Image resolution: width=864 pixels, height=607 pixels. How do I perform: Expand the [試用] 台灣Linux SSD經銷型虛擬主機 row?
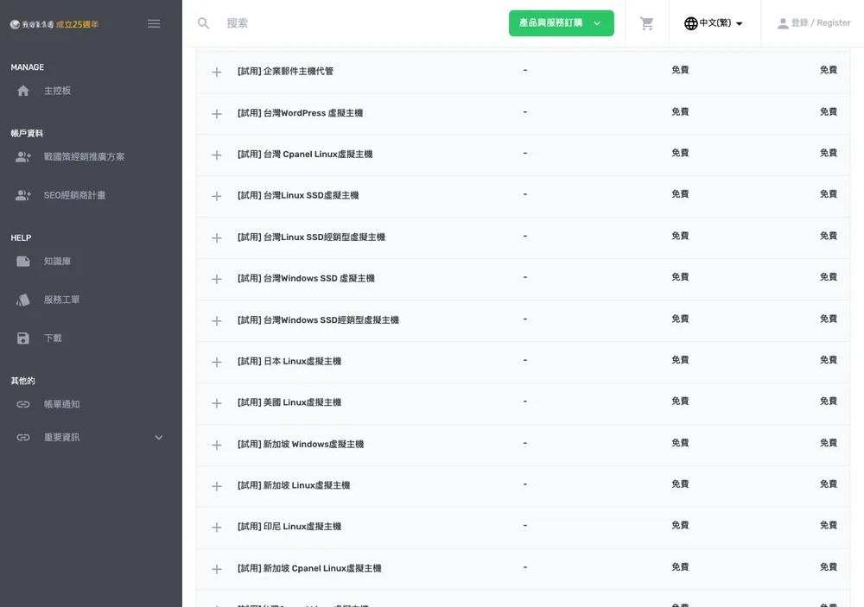pos(217,238)
